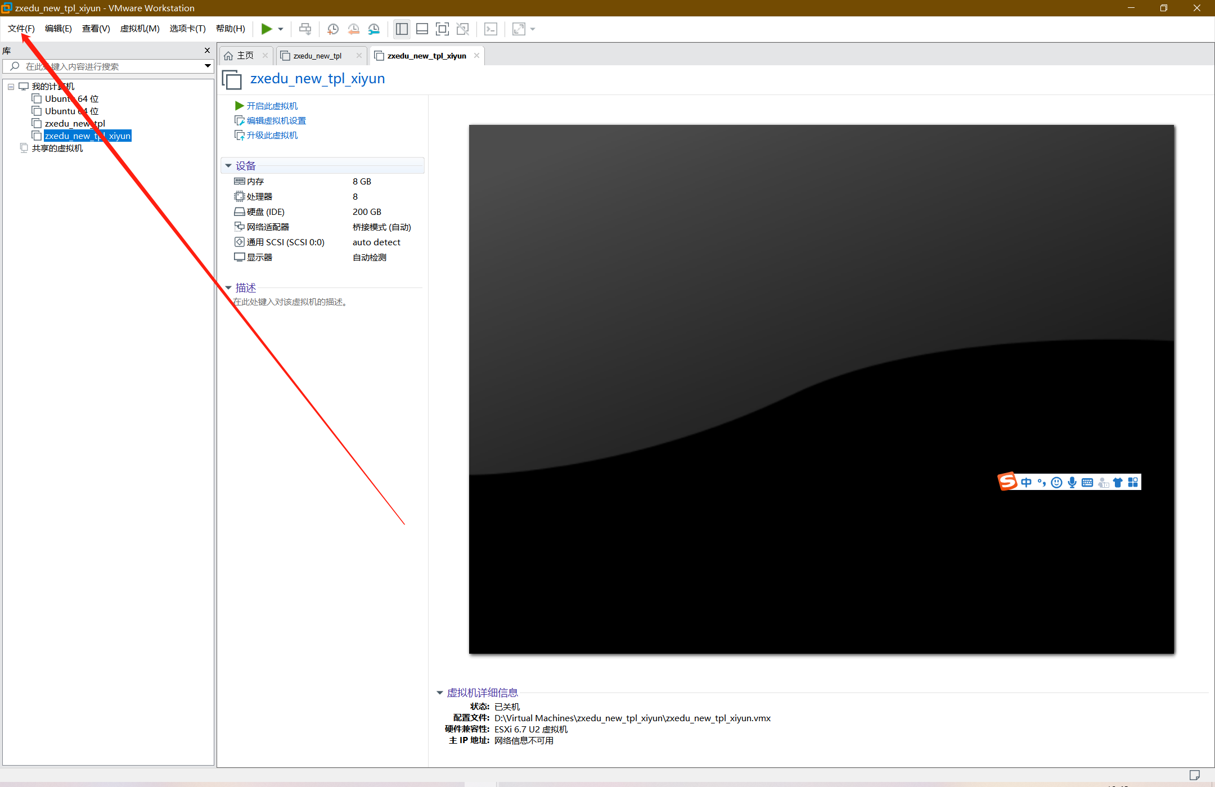Click 编辑虚拟机设置 link
The image size is (1215, 787).
[276, 120]
